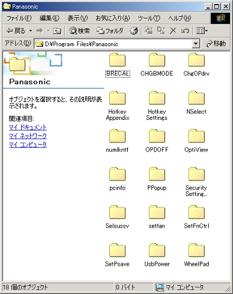
Task: Expand the forward history dropdown arrow
Action: (48, 31)
